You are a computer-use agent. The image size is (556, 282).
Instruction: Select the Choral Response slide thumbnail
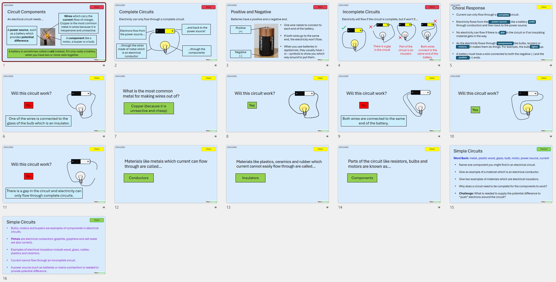[x=501, y=32]
